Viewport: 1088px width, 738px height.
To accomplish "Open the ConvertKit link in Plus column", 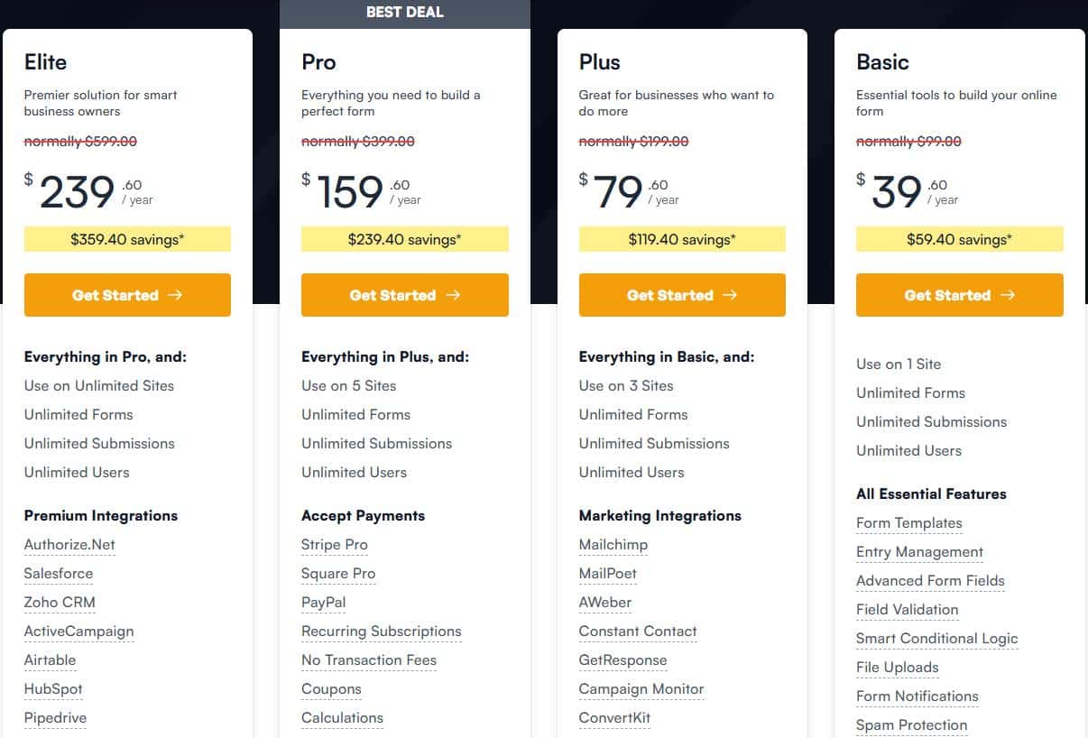I will [x=614, y=717].
